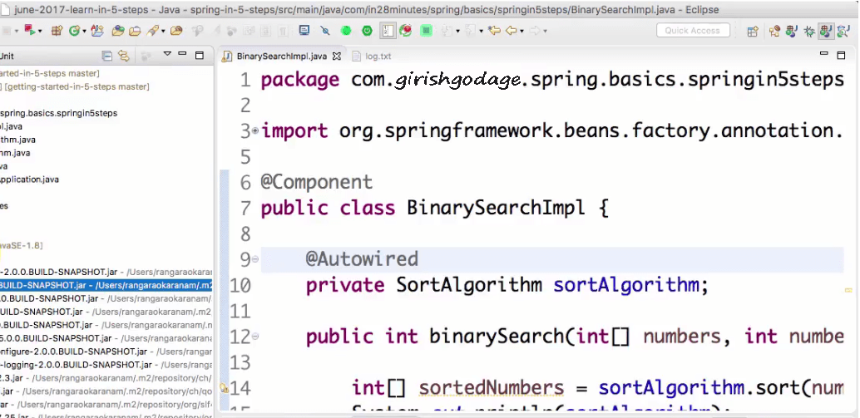This screenshot has height=418, width=860.
Task: Click the New Java Package icon
Action: [x=57, y=31]
